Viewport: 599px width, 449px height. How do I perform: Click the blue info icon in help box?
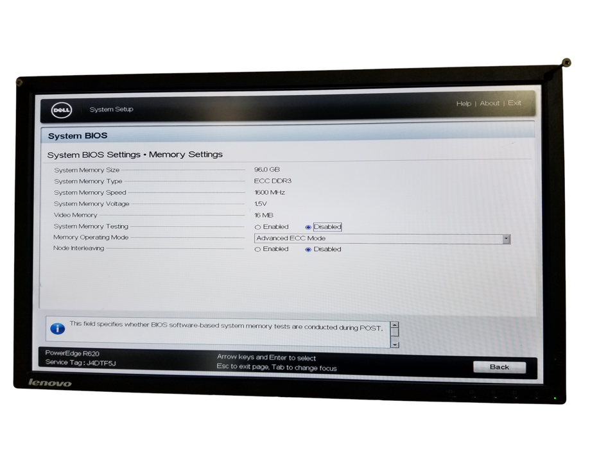[58, 328]
